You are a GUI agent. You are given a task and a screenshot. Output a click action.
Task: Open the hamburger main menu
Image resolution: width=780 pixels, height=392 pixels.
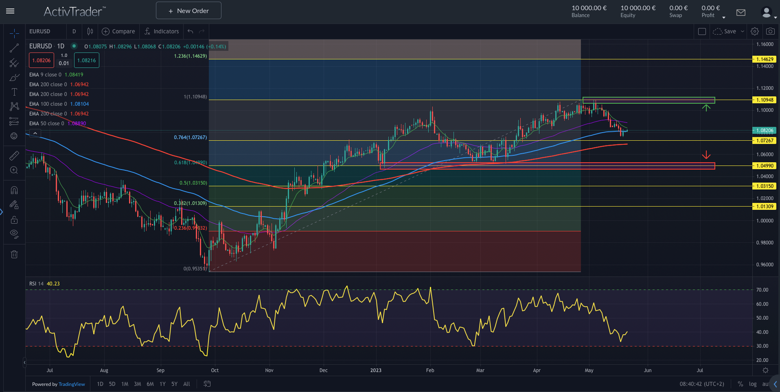10,11
